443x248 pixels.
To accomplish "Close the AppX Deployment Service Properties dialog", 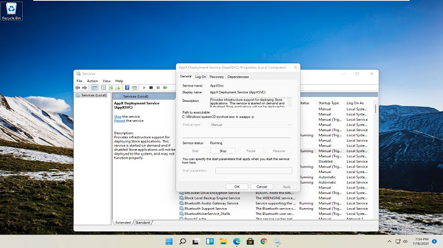I will [295, 68].
